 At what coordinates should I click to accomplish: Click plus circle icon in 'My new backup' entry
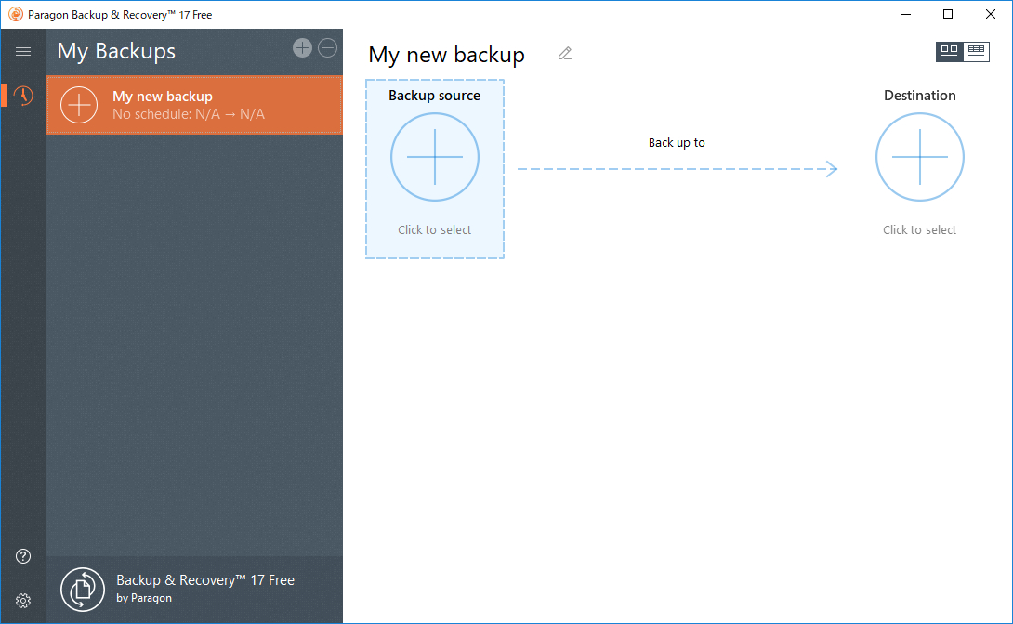tap(79, 105)
